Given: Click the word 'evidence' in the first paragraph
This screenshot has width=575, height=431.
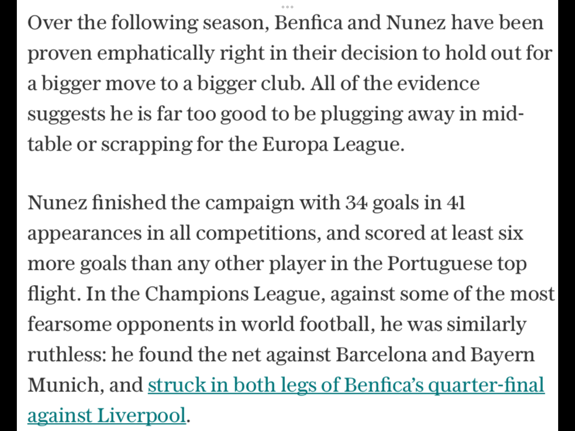Looking at the screenshot, I should 438,84.
